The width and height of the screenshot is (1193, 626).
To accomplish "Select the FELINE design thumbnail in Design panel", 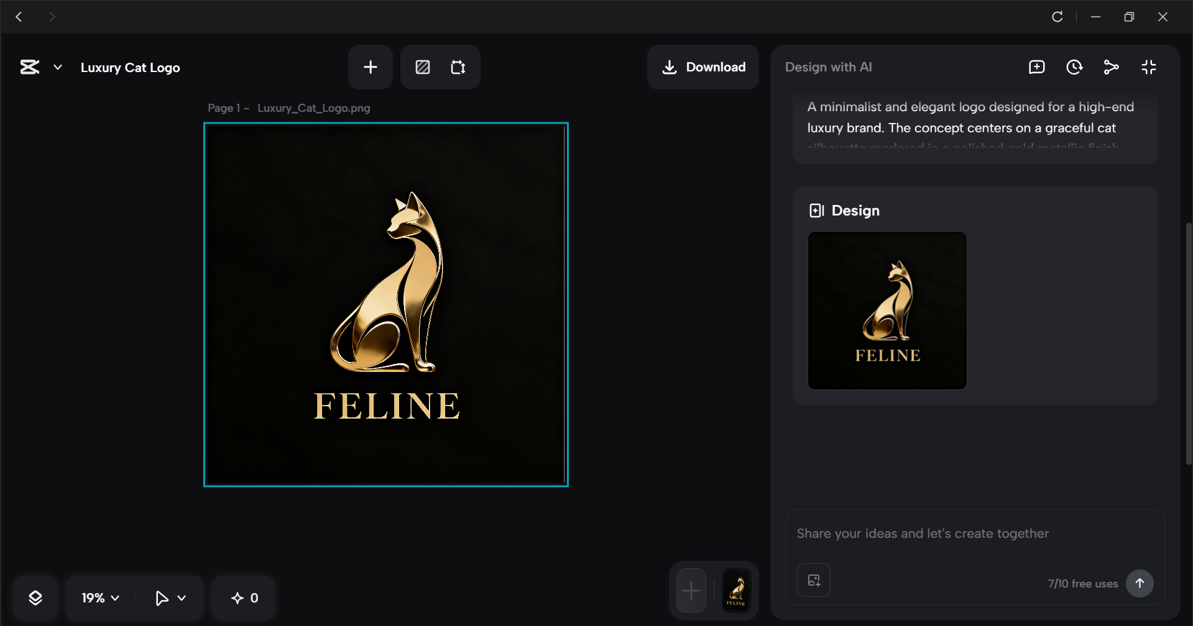I will pos(887,311).
